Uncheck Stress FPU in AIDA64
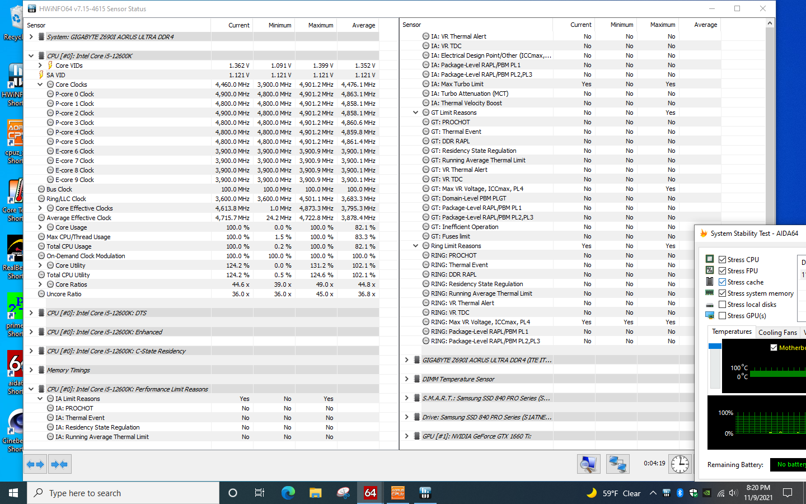Image resolution: width=806 pixels, height=504 pixels. [x=723, y=271]
